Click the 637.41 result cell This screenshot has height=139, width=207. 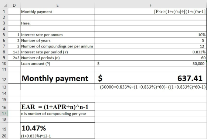[x=151, y=78]
